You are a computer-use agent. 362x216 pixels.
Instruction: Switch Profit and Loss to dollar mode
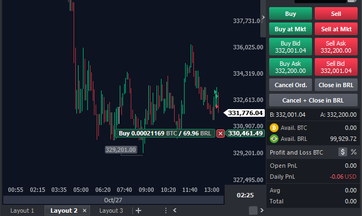click(x=343, y=152)
